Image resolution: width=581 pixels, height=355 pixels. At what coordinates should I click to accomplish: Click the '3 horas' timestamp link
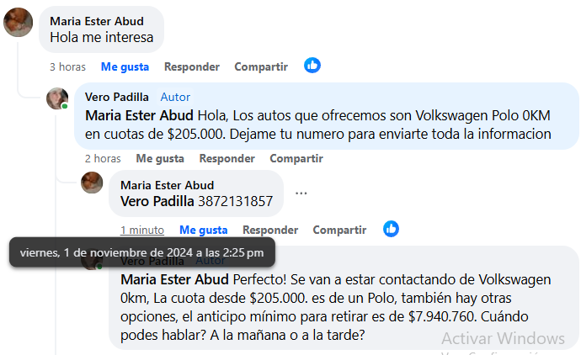tap(68, 66)
